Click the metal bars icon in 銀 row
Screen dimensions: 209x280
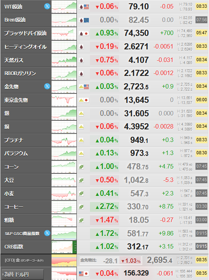(81, 113)
